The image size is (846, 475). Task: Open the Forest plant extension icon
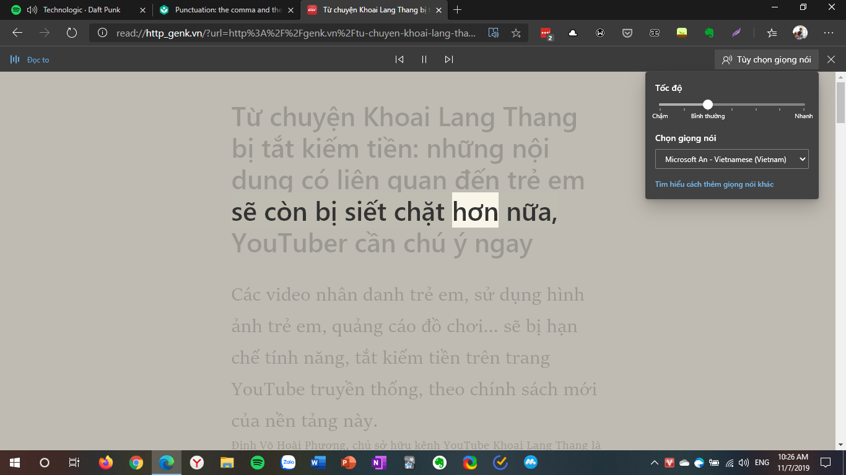tap(682, 33)
